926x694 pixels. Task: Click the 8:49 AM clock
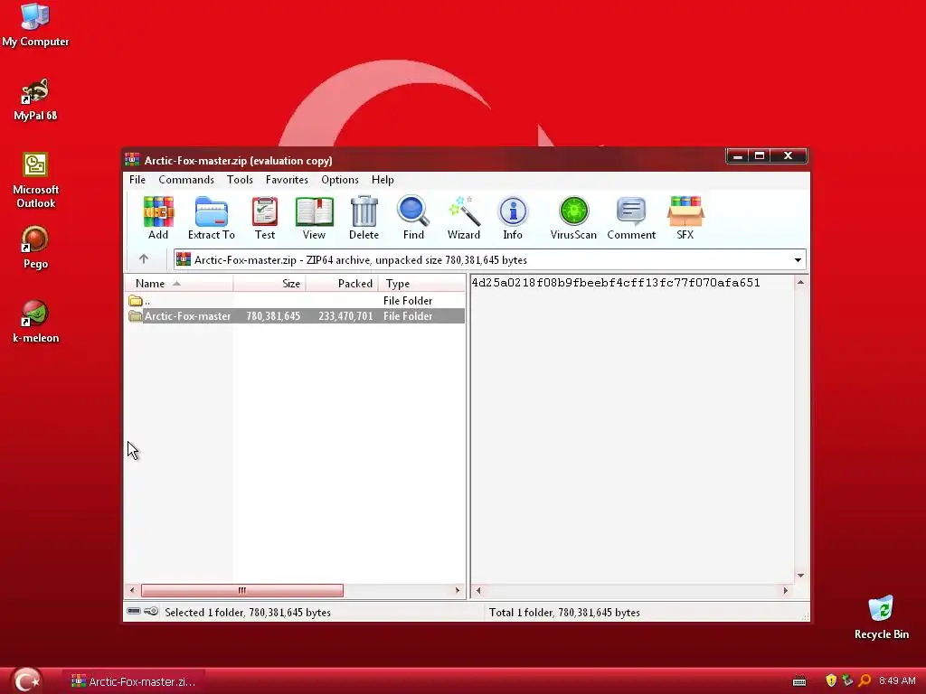[x=897, y=681]
